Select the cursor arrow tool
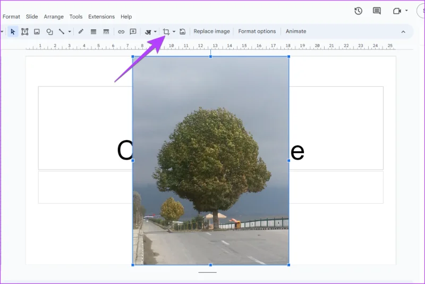 [12, 32]
